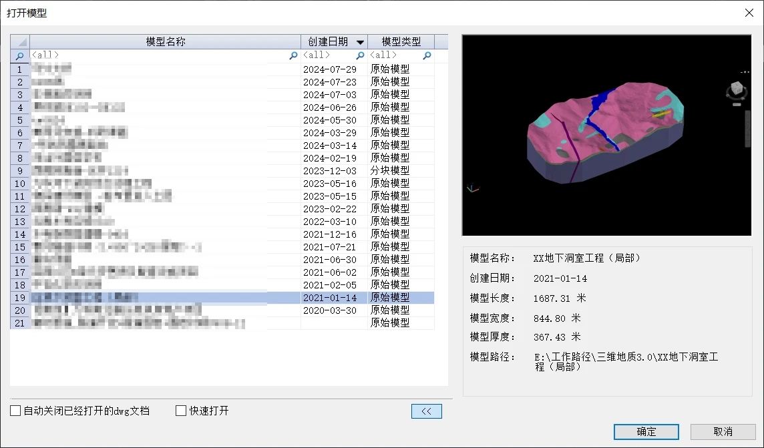Click the search icon in 模型类型 filter
This screenshot has width=764, height=448.
point(427,56)
